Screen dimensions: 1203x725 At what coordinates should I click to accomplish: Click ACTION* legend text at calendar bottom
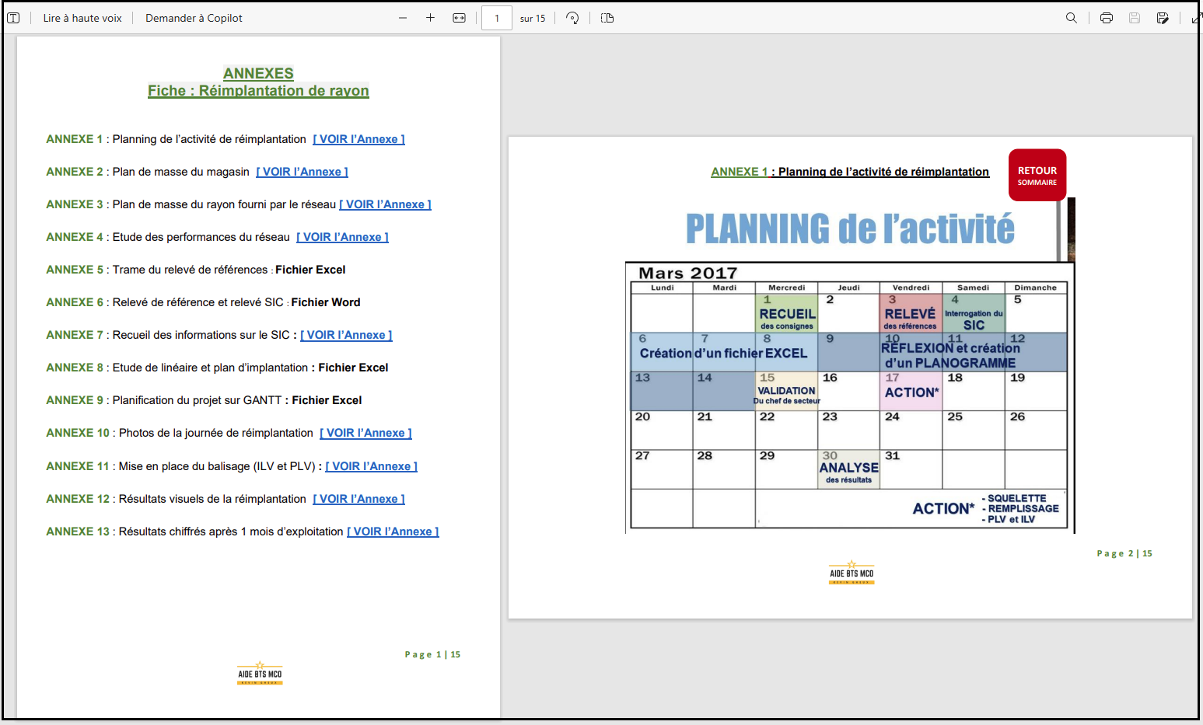point(943,508)
